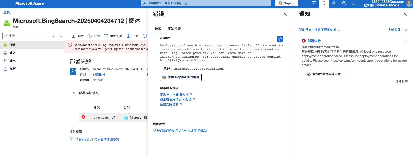Image resolution: width=413 pixels, height=157 pixels.
Task: Click the 资源 column header
Action: coord(97,108)
